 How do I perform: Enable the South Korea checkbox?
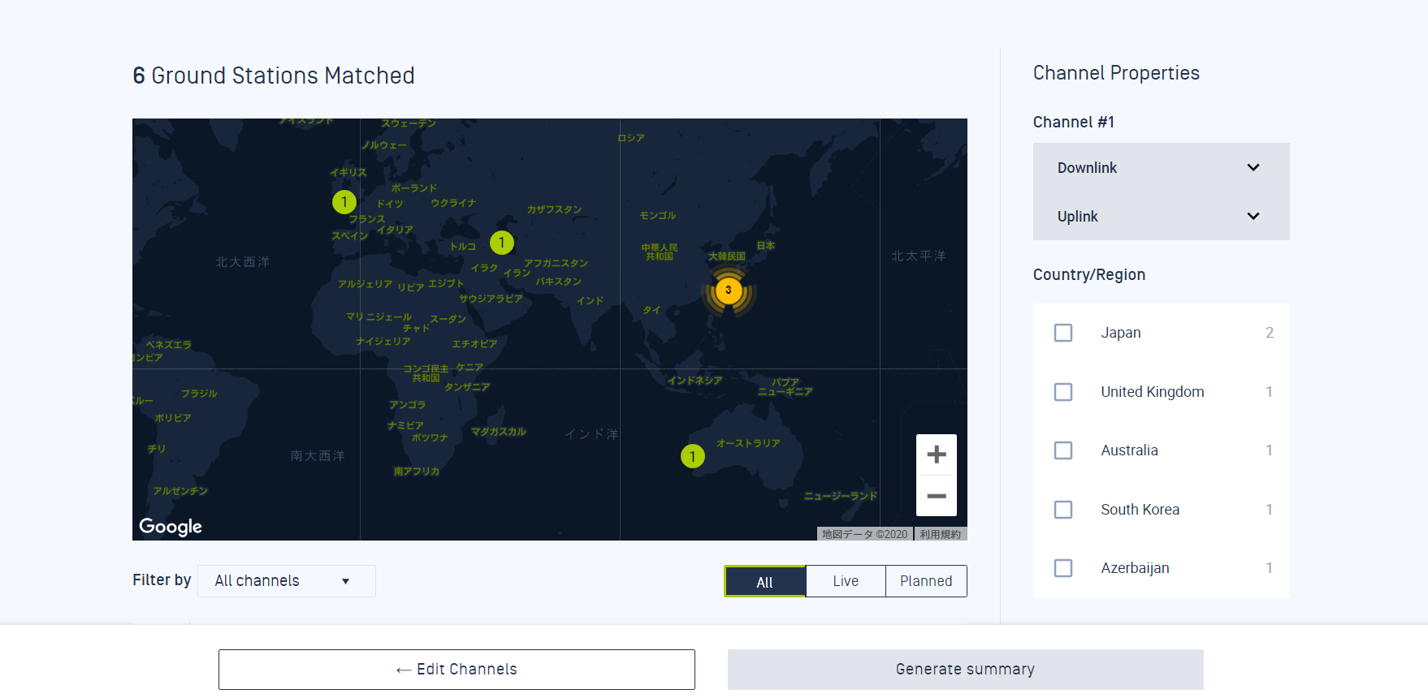coord(1063,510)
